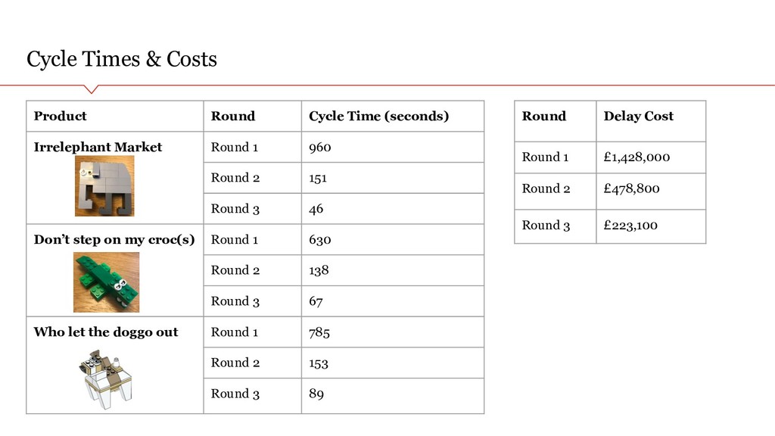
Task: Click the Product column header
Action: pos(115,116)
